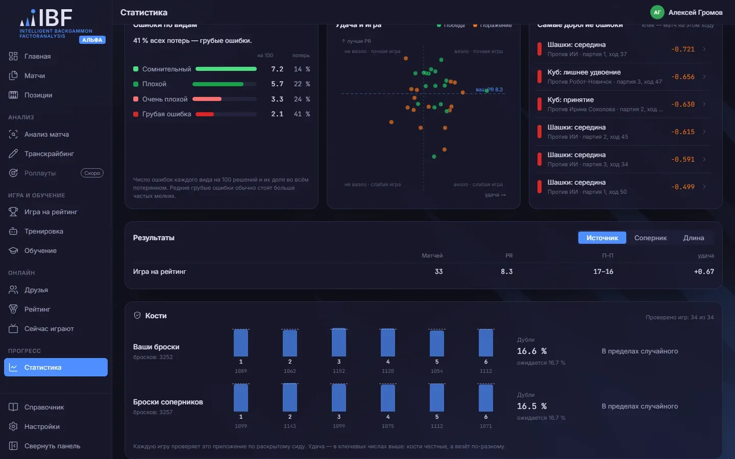Switch results grouping to Соперник

650,238
